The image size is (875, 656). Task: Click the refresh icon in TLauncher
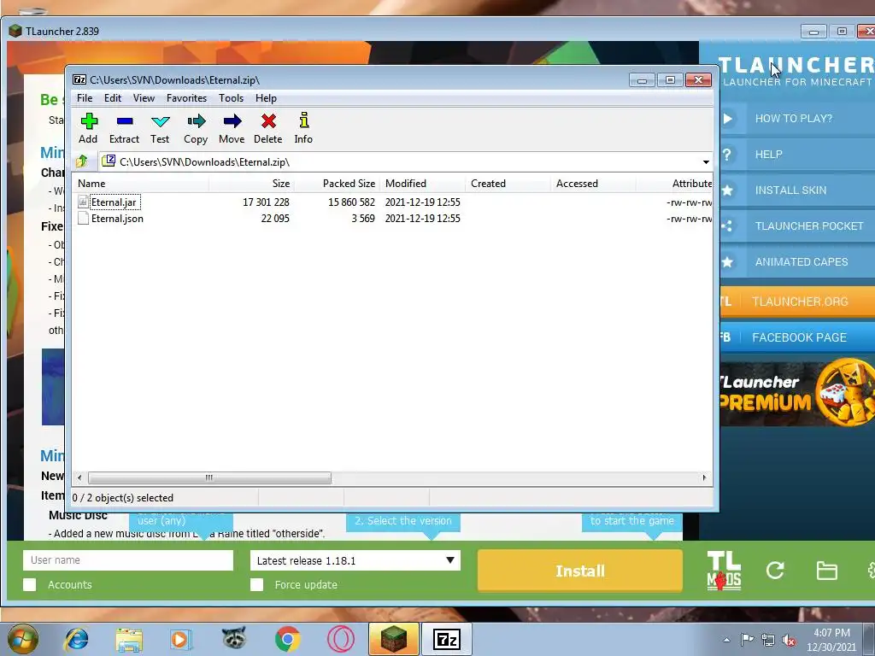click(775, 571)
